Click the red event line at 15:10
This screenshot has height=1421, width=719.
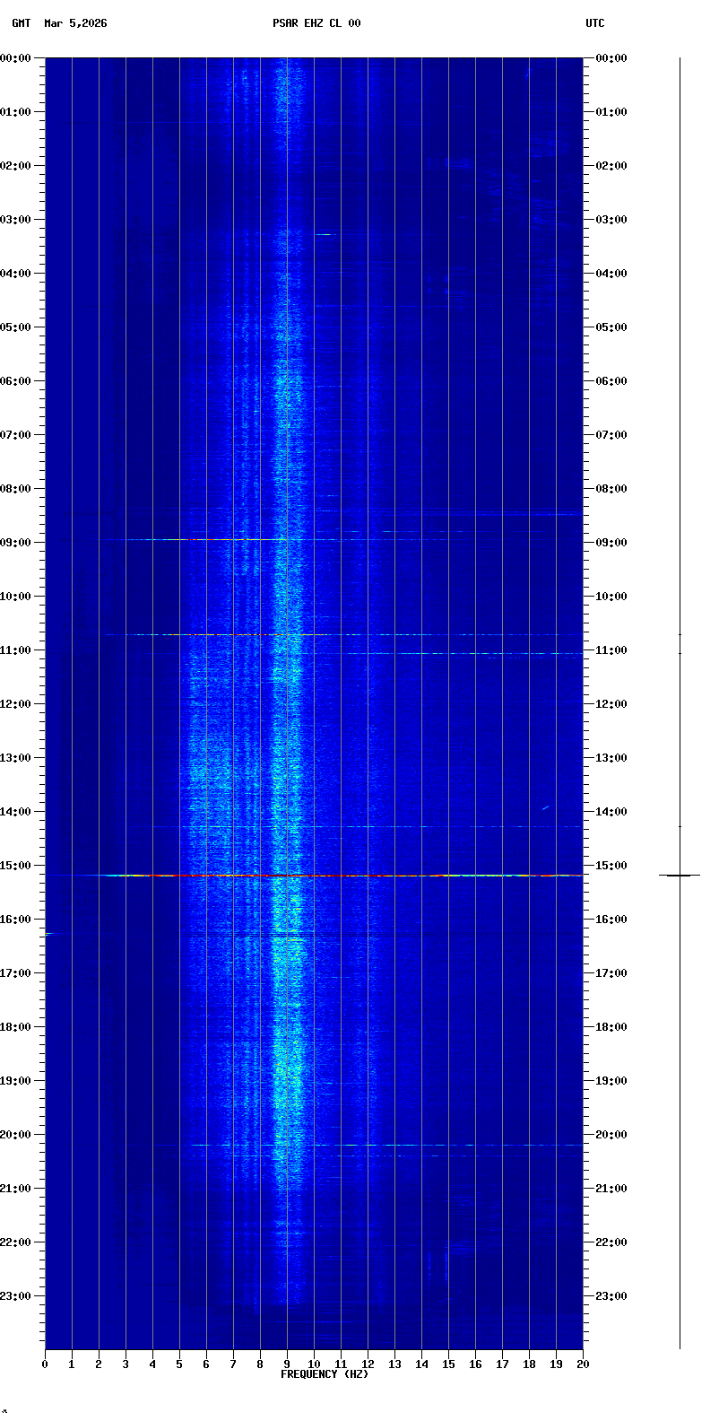[x=314, y=875]
